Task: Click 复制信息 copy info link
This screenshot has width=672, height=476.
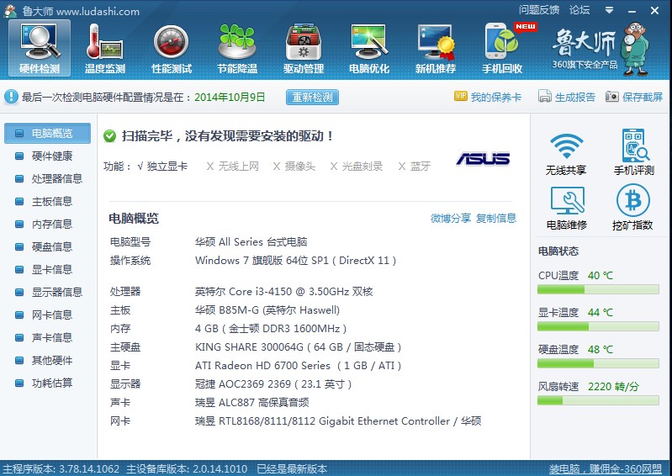Action: pos(496,219)
